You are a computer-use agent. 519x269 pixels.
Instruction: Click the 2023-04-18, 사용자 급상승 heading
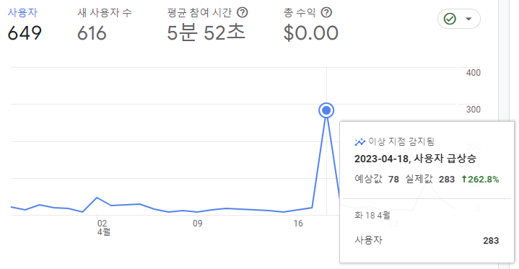click(415, 159)
